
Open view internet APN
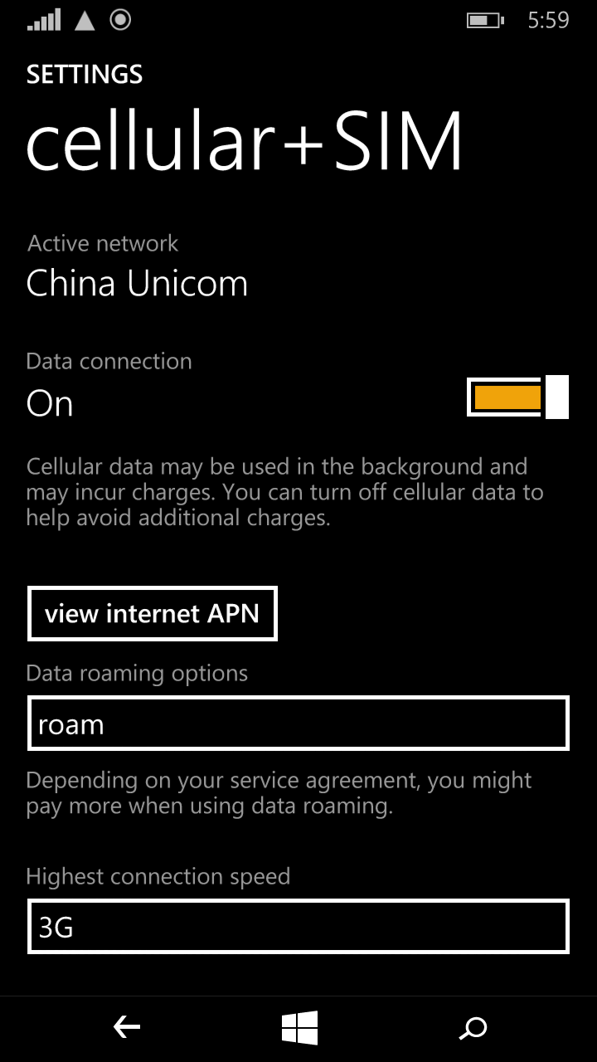153,614
